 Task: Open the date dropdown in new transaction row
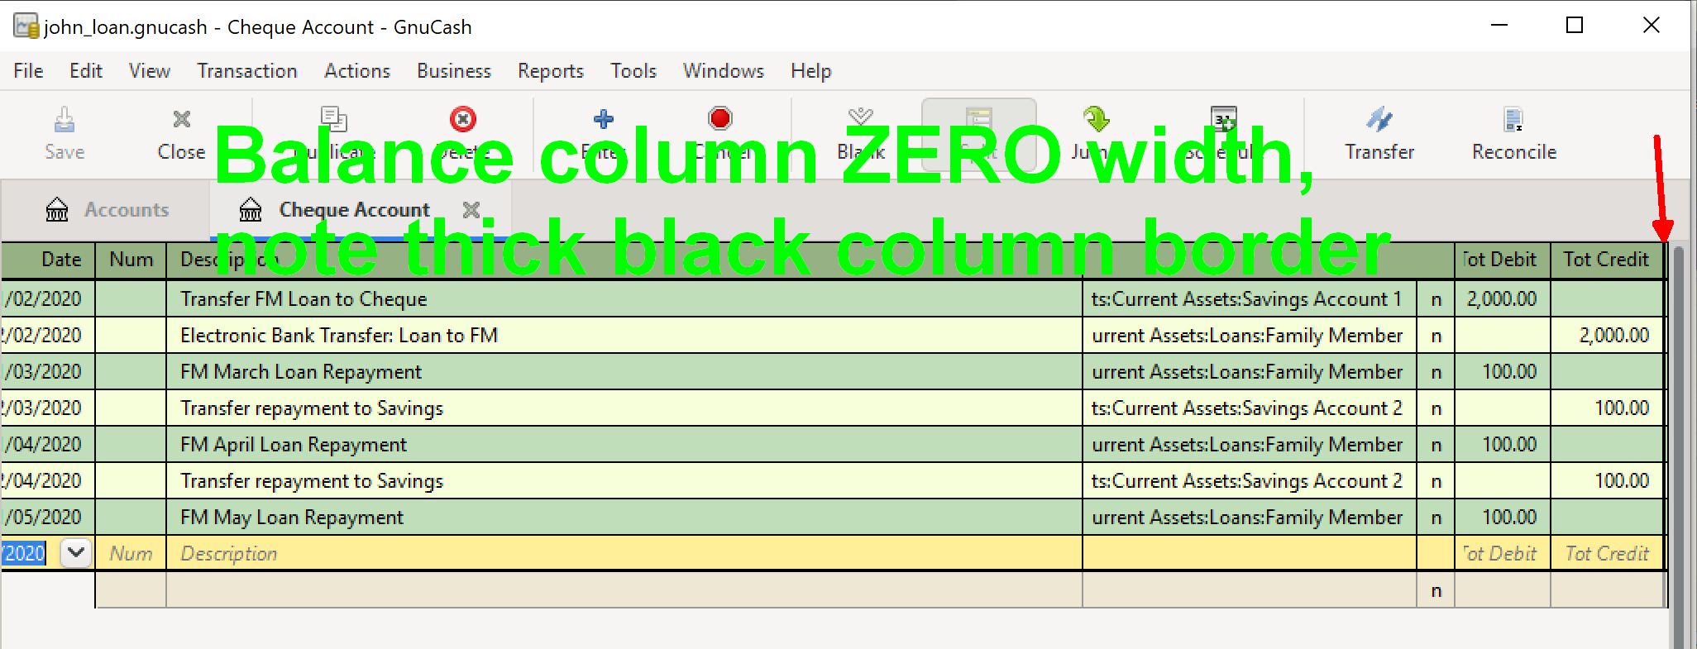(76, 552)
